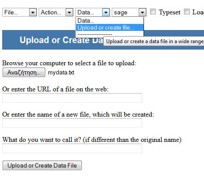
Task: Click the Data... dropdown arrow button
Action: click(106, 13)
